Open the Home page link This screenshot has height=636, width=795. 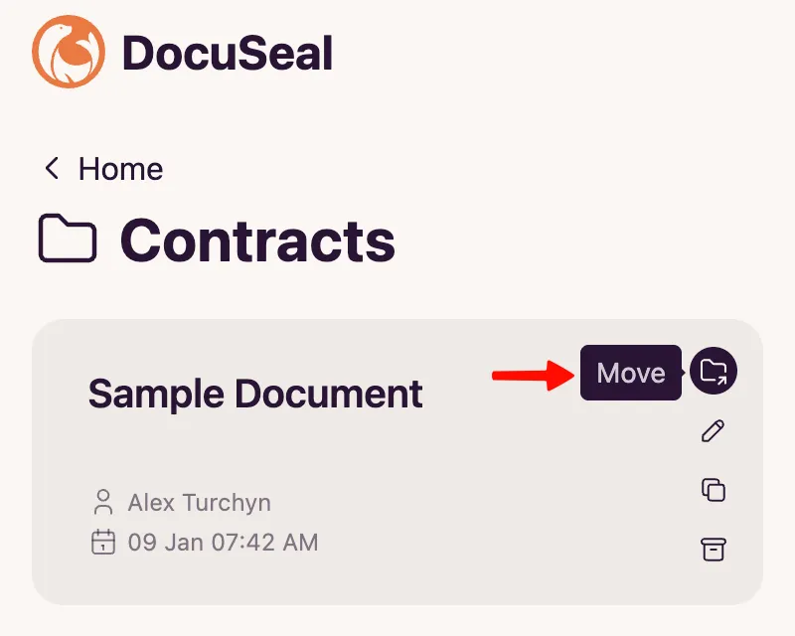coord(119,169)
